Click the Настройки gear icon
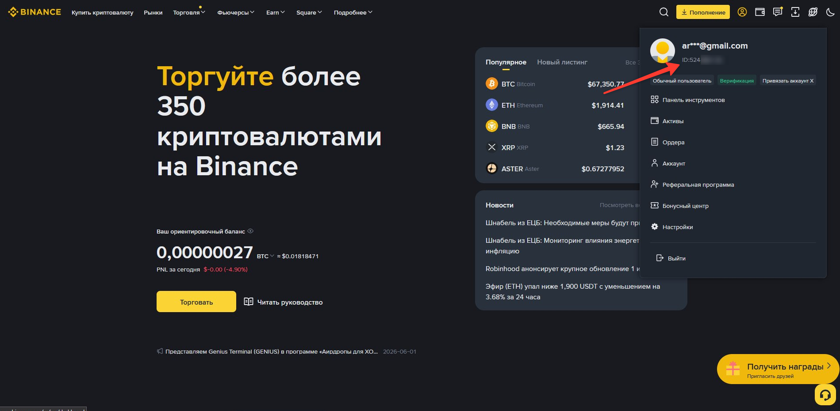The height and width of the screenshot is (411, 840). coord(655,226)
